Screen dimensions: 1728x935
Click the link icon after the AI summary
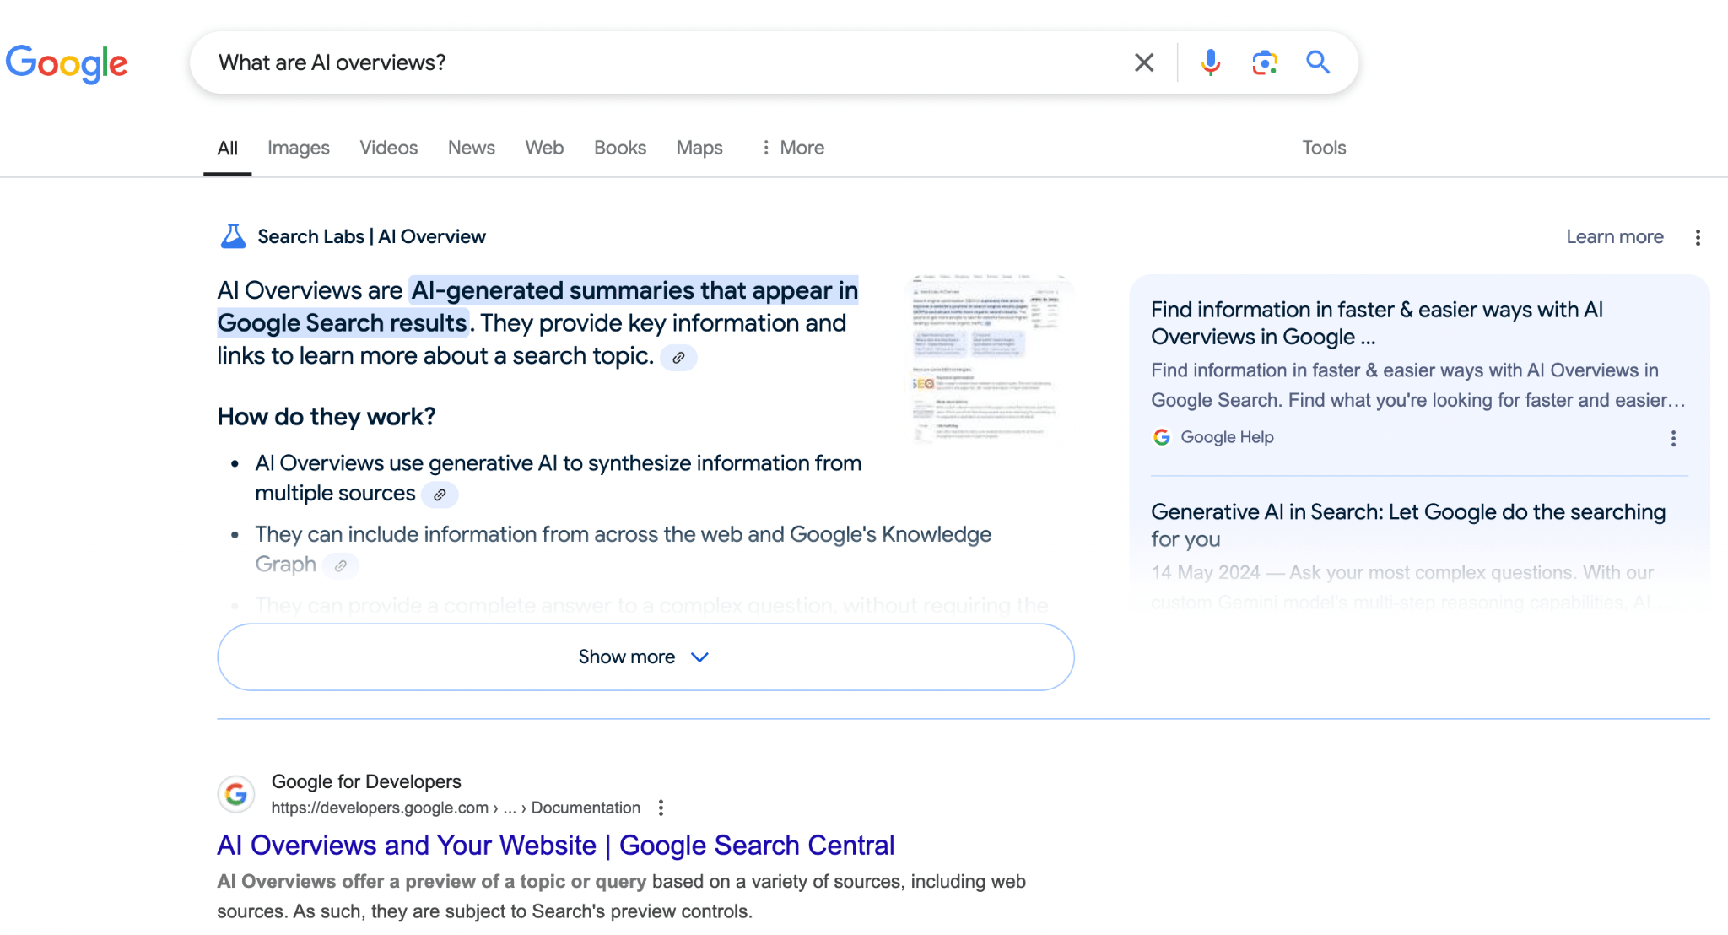coord(679,357)
